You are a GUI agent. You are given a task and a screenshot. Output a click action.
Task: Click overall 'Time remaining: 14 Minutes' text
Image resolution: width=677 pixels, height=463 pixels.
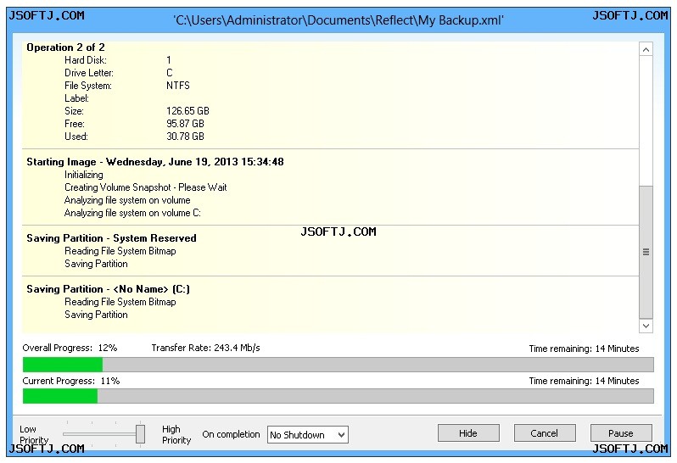click(584, 349)
